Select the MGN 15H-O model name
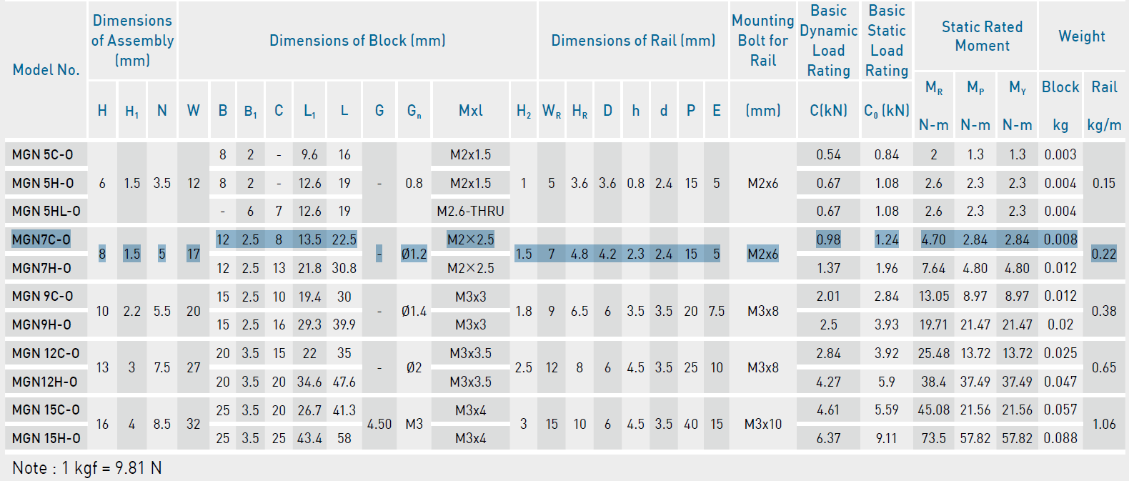This screenshot has width=1129, height=481. coord(46,438)
